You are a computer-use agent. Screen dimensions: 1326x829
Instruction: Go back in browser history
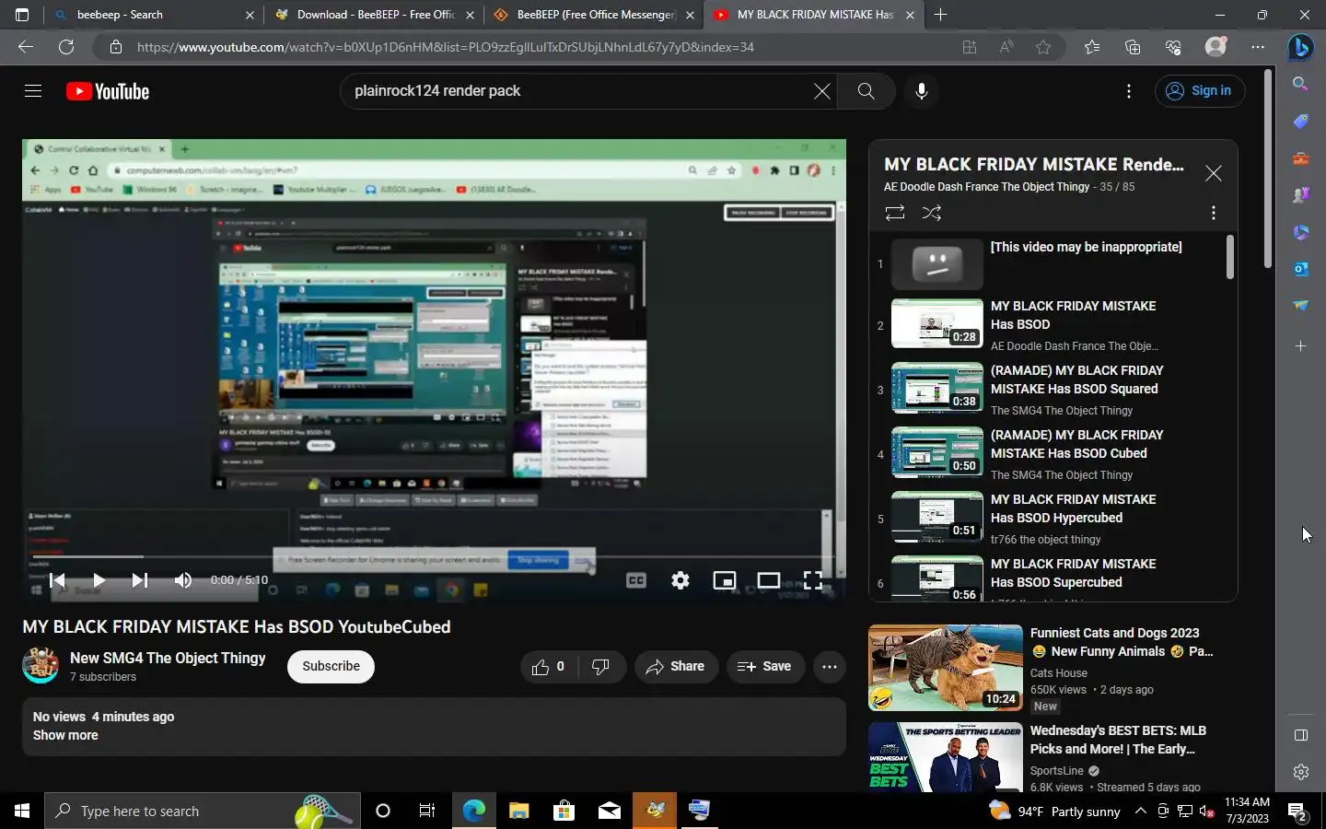click(x=26, y=47)
